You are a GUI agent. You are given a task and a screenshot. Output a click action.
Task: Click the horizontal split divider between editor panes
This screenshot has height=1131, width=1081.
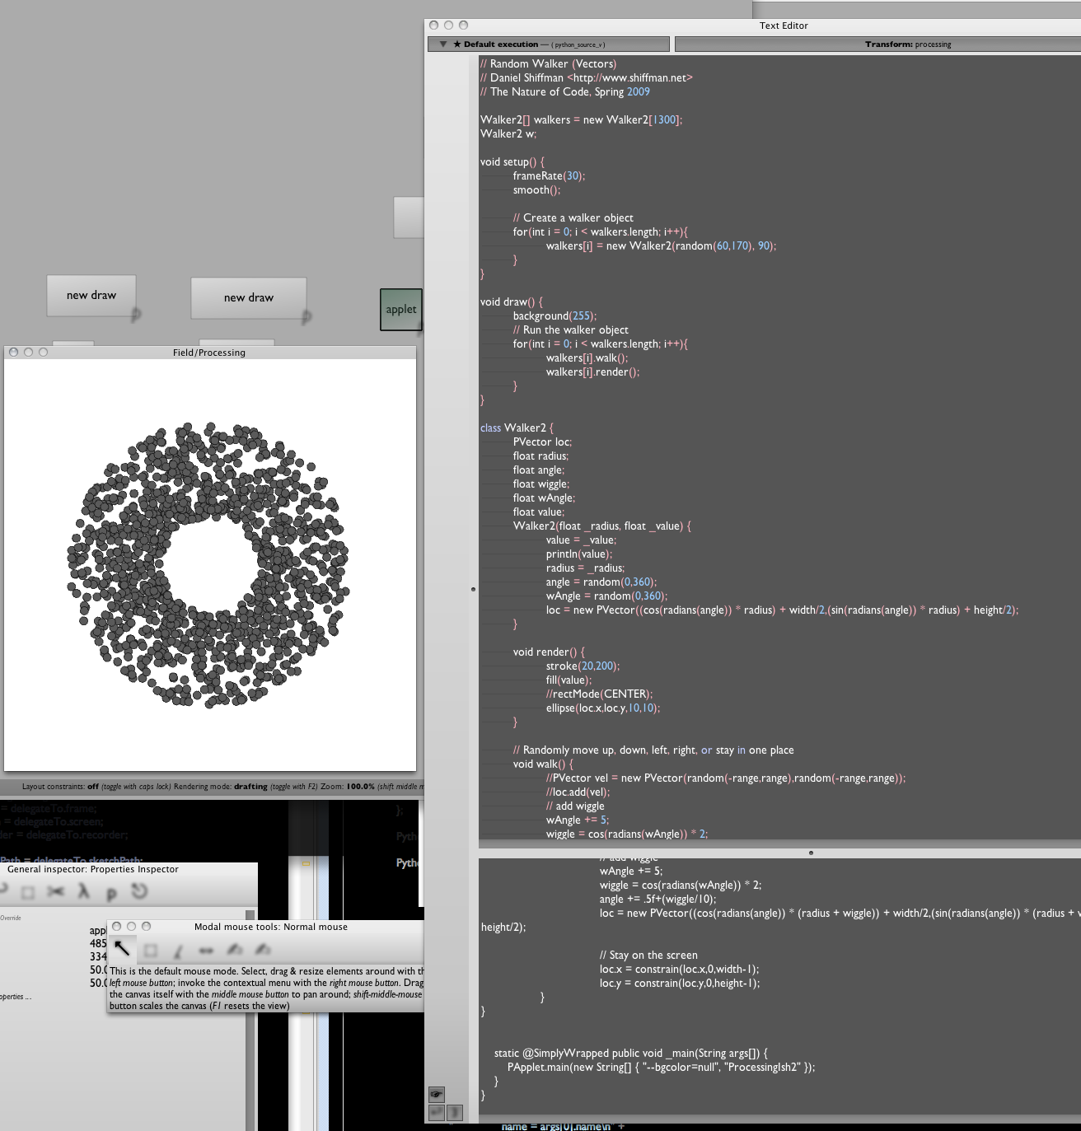click(x=811, y=853)
